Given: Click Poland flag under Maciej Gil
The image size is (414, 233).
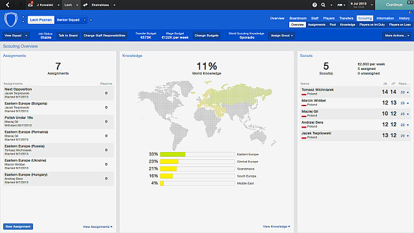Looking at the screenshot, I should tap(304, 116).
